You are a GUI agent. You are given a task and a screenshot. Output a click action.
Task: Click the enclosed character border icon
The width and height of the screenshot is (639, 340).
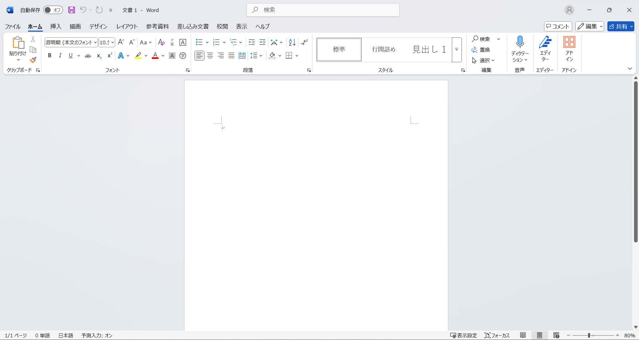183,42
